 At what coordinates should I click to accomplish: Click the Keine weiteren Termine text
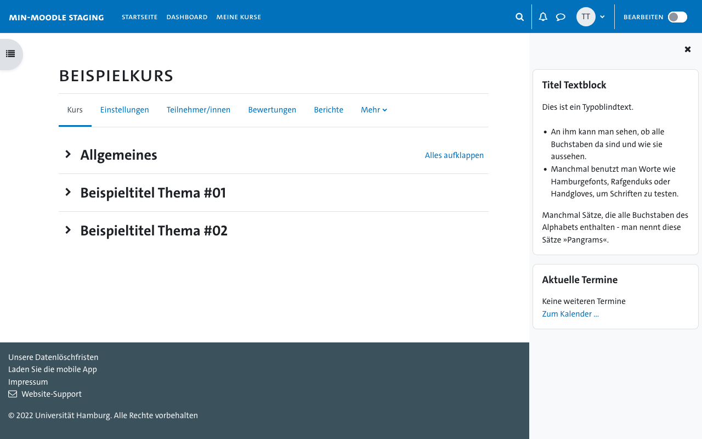[x=584, y=301]
